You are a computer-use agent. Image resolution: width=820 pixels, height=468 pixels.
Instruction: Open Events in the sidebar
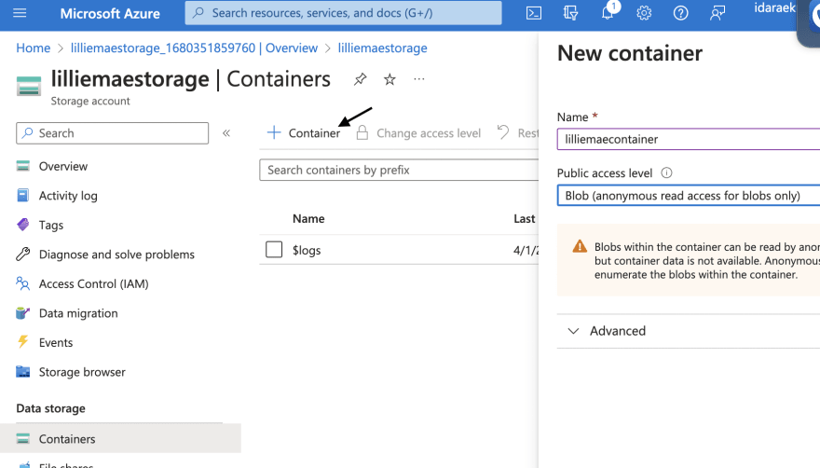pyautogui.click(x=55, y=342)
